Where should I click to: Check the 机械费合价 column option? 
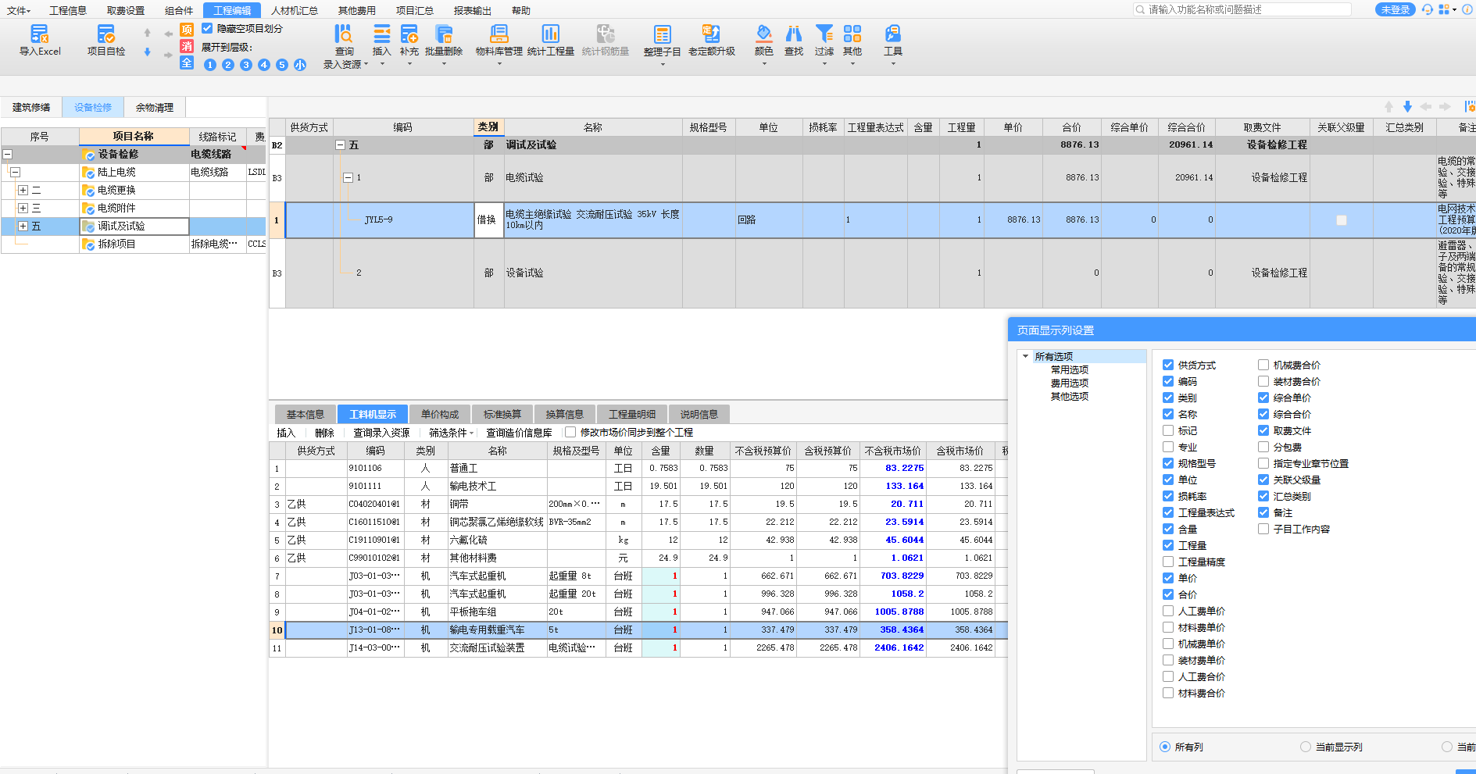(1263, 365)
